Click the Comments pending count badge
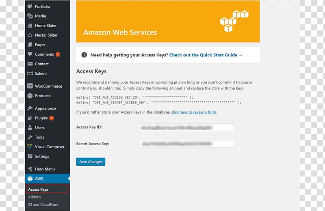Screen dimensions: 325x211 coord(58,54)
